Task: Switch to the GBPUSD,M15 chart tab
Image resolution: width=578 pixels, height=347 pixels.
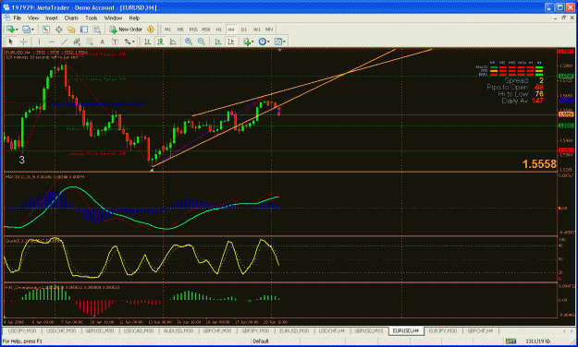Action: click(369, 330)
